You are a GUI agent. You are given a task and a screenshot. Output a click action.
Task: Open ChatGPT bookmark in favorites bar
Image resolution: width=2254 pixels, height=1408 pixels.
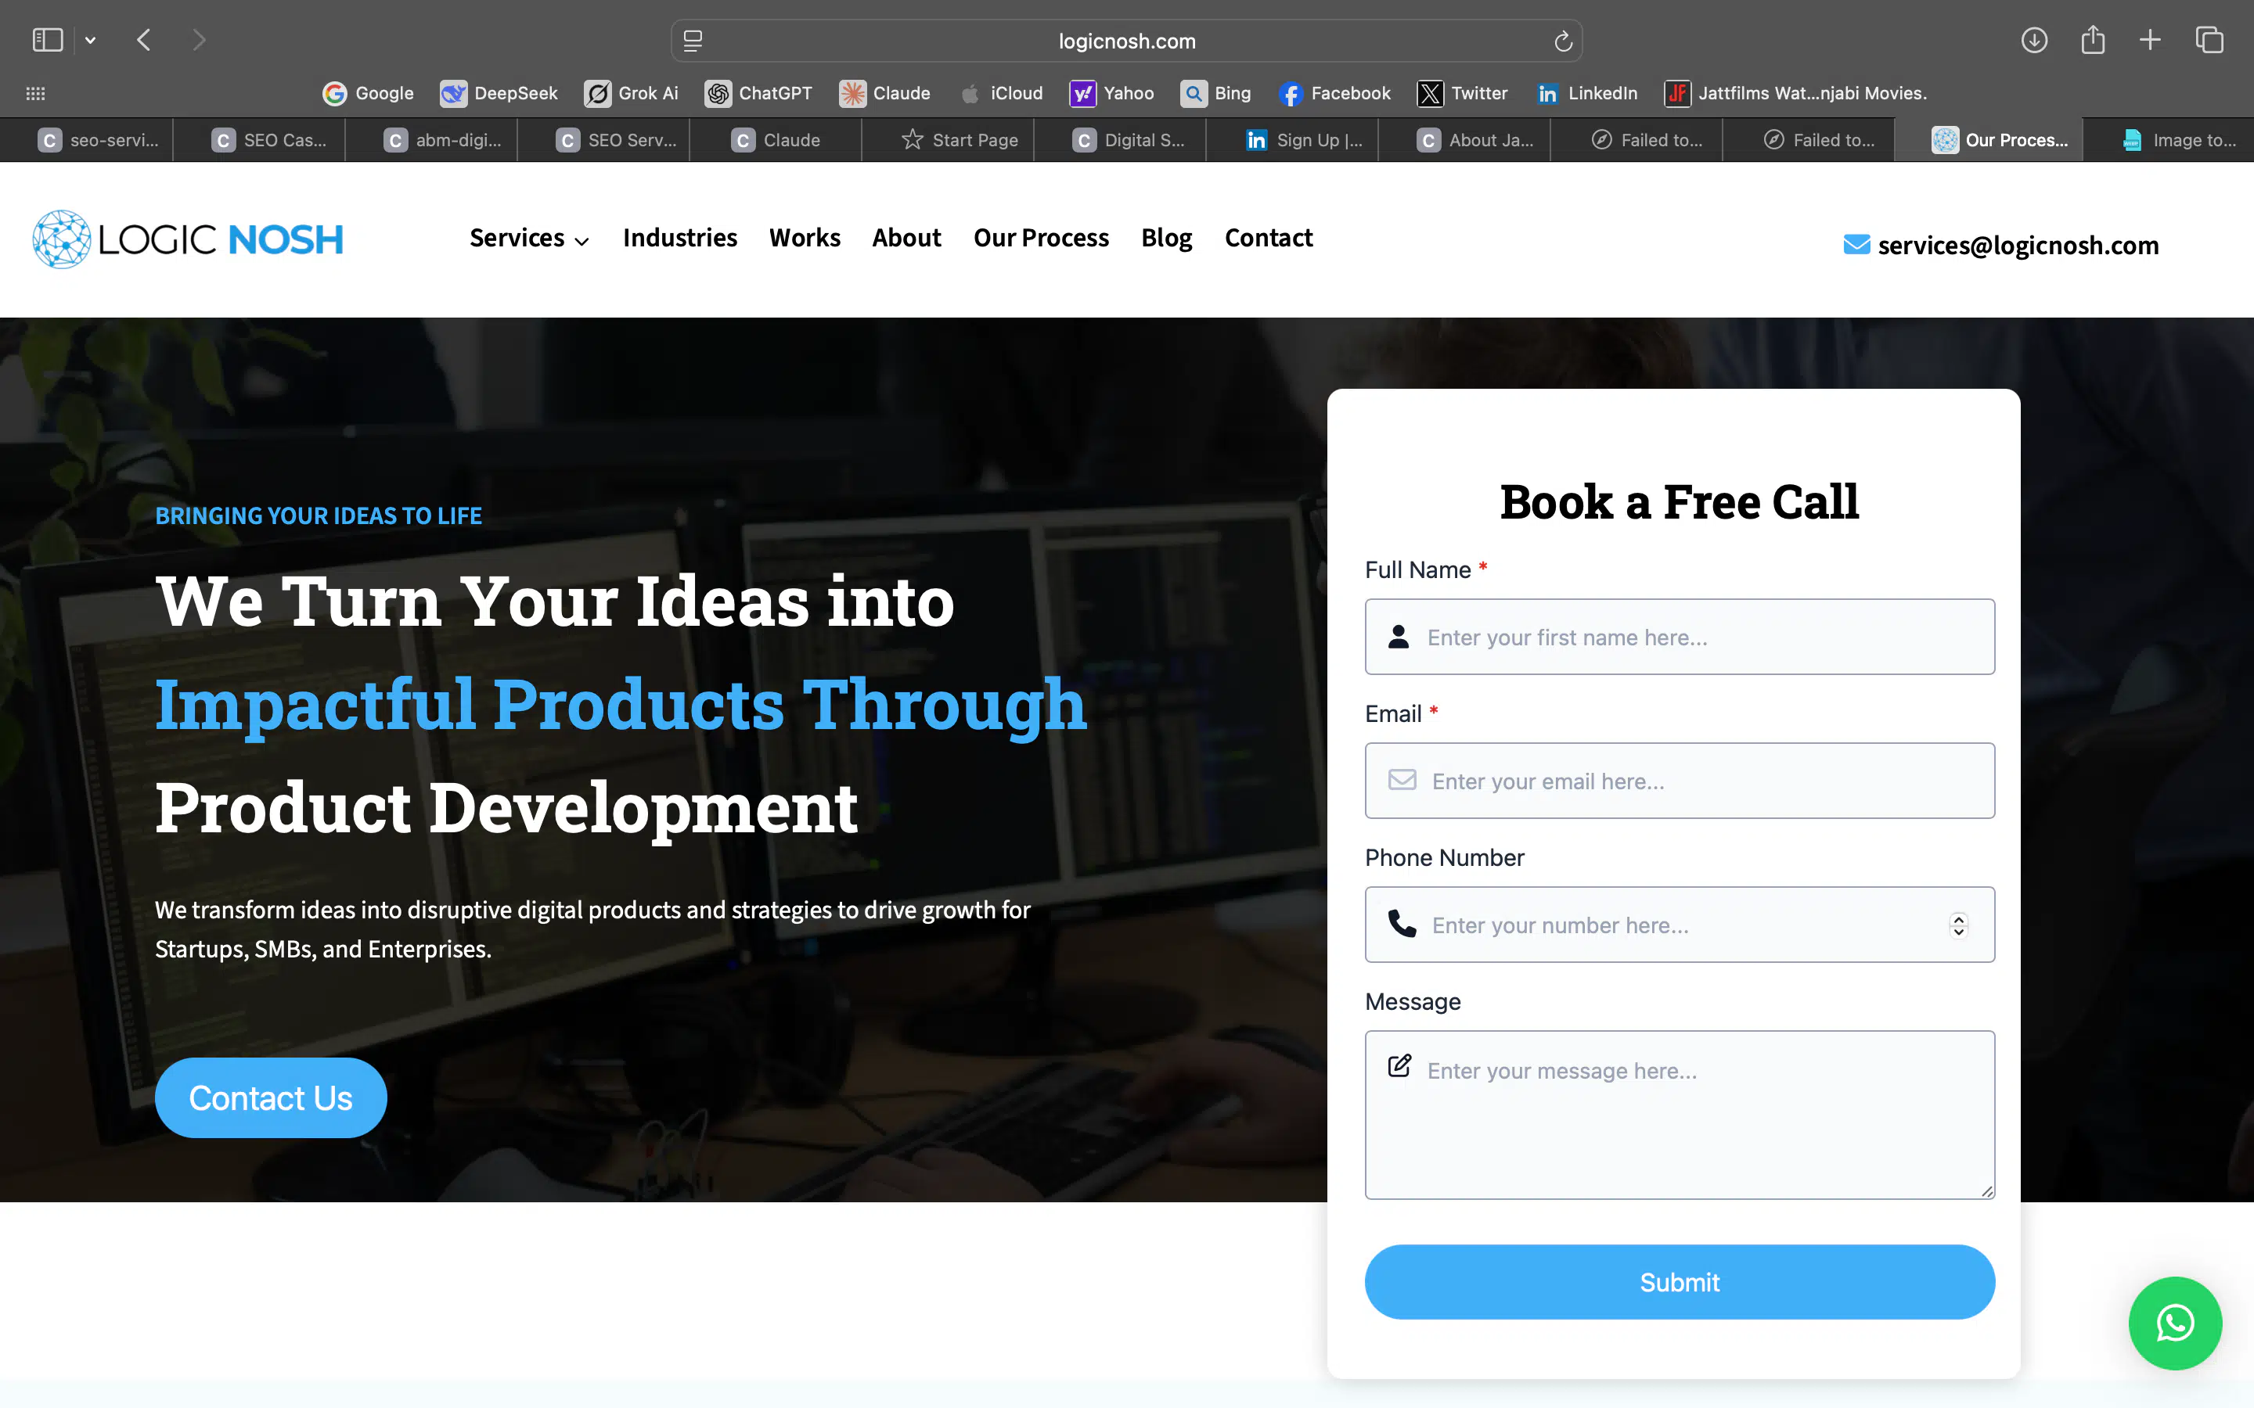(758, 93)
